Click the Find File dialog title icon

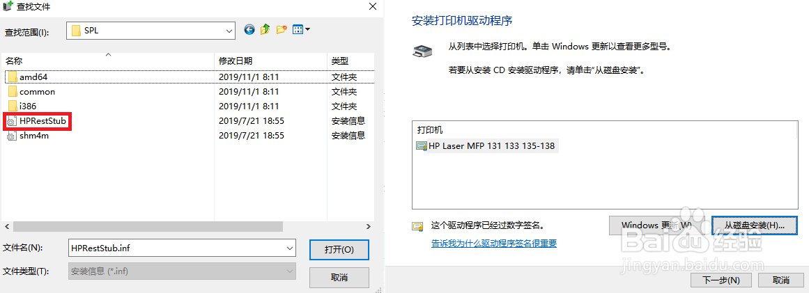click(x=8, y=7)
